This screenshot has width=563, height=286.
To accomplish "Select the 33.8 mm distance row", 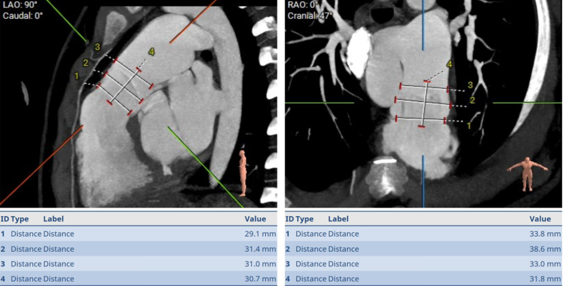I will (424, 234).
